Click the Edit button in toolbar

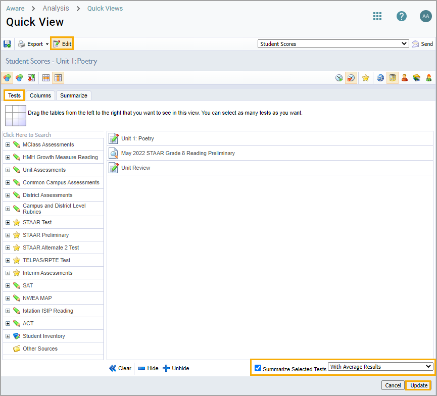coord(62,44)
